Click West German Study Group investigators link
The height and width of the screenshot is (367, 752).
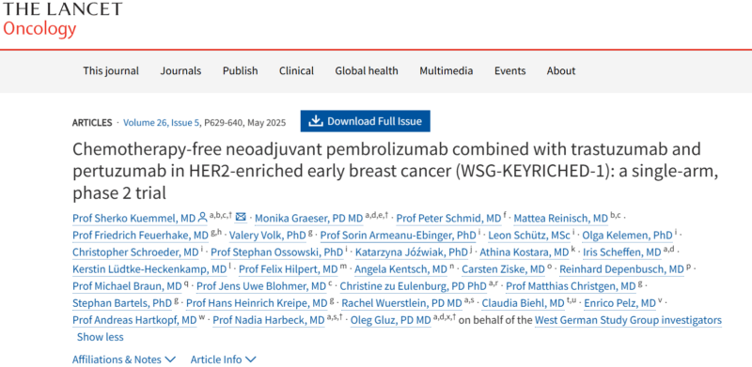point(628,320)
